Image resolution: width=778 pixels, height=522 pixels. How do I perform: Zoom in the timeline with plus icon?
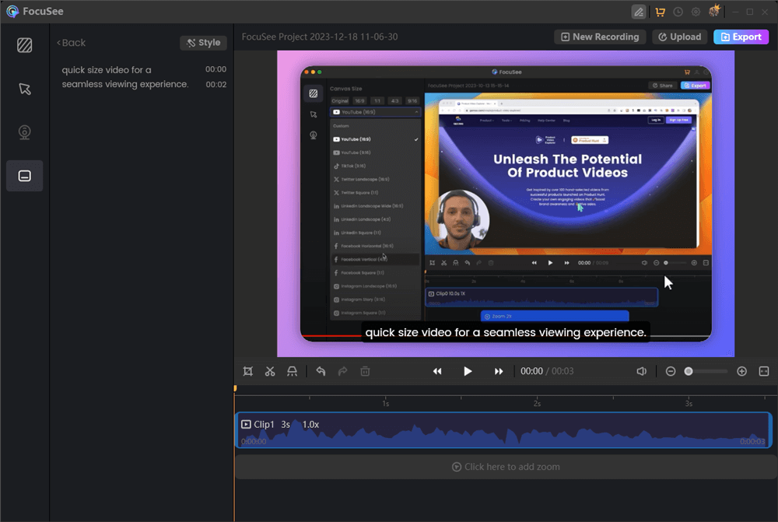point(741,371)
